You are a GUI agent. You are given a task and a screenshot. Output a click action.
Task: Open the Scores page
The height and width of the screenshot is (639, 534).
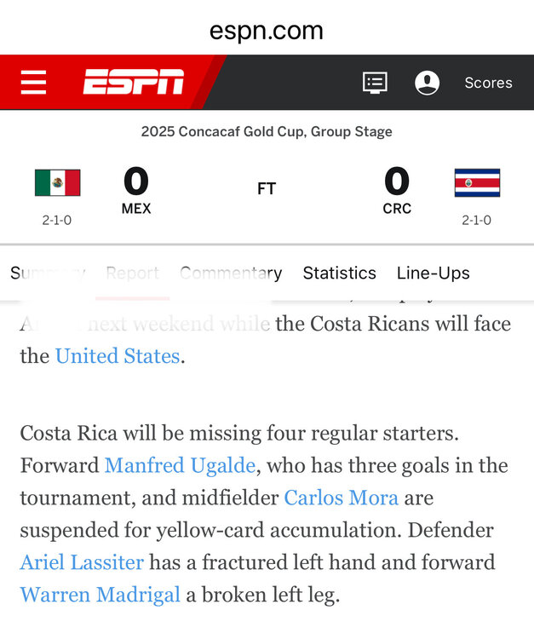[488, 83]
